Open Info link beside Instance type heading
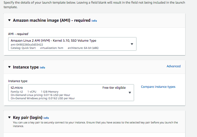The height and width of the screenshot is (137, 197). (42, 68)
